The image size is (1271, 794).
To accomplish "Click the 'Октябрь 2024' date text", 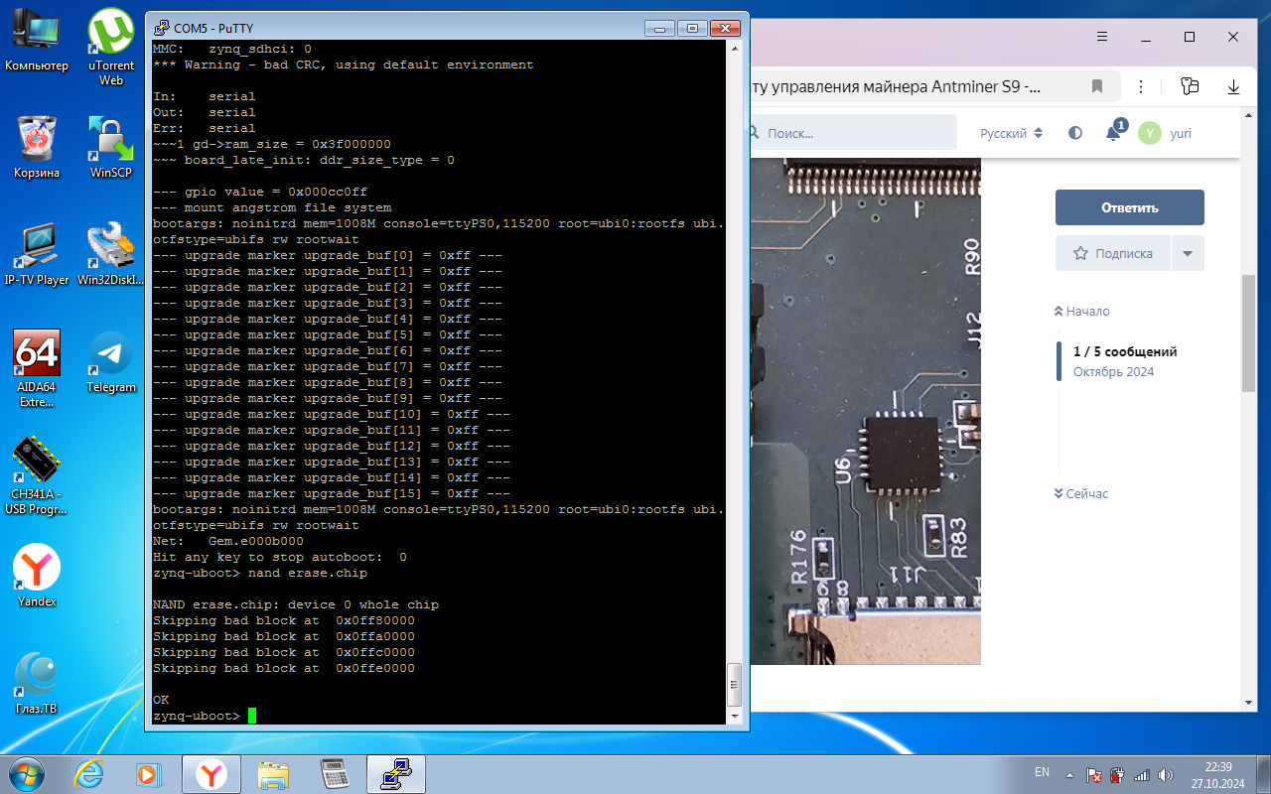I will click(1113, 372).
